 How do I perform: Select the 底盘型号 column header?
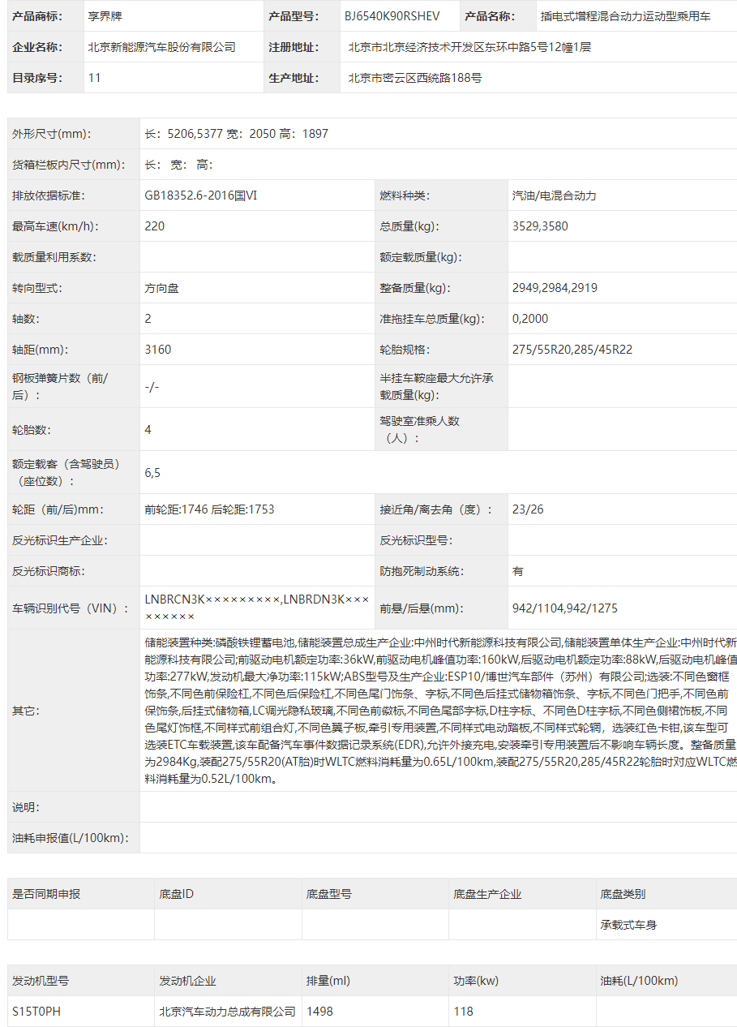(329, 894)
